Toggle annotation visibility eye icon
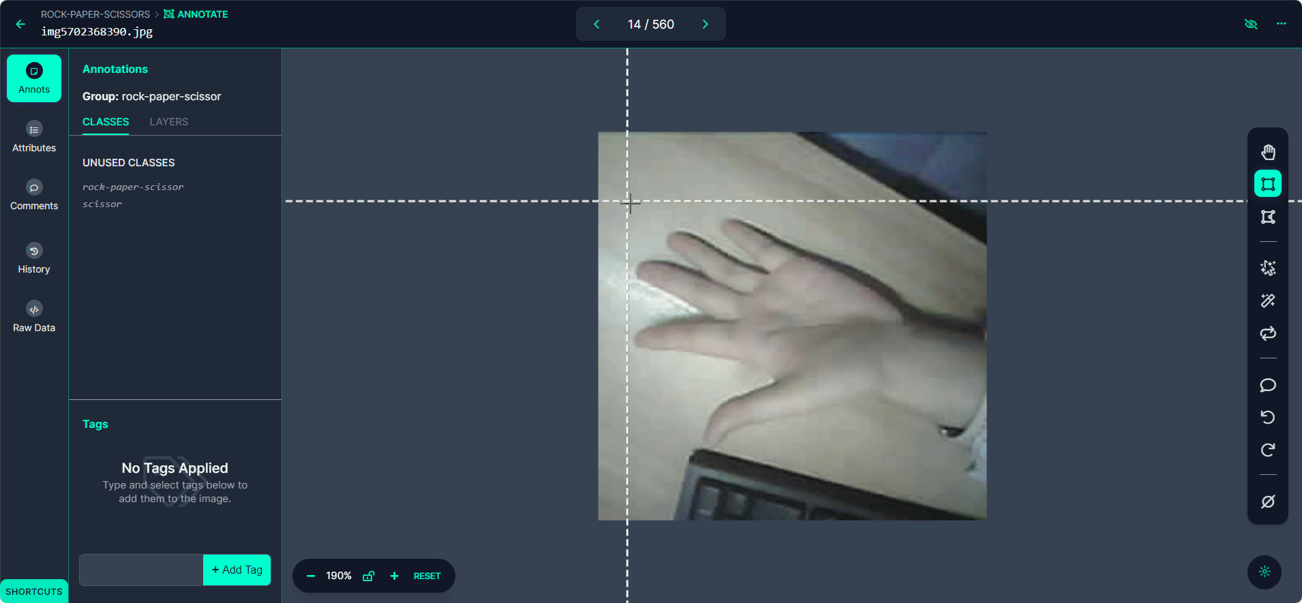Viewport: 1302px width, 603px height. click(1250, 24)
